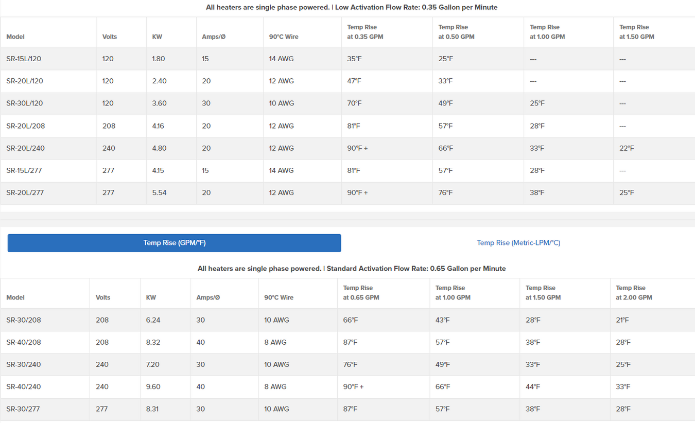Viewport: 695px width, 423px height.
Task: Click the SR-30/277 model cell
Action: pyautogui.click(x=23, y=409)
